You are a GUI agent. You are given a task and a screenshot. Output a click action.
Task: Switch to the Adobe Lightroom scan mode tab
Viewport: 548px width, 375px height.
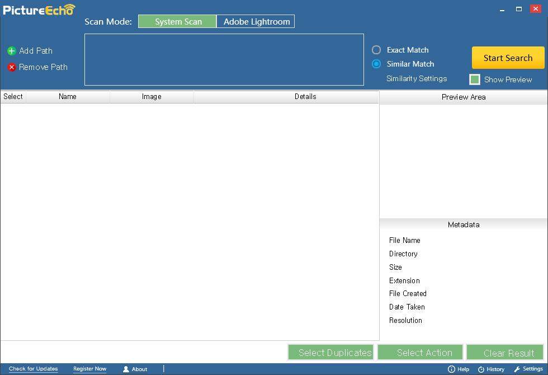256,21
